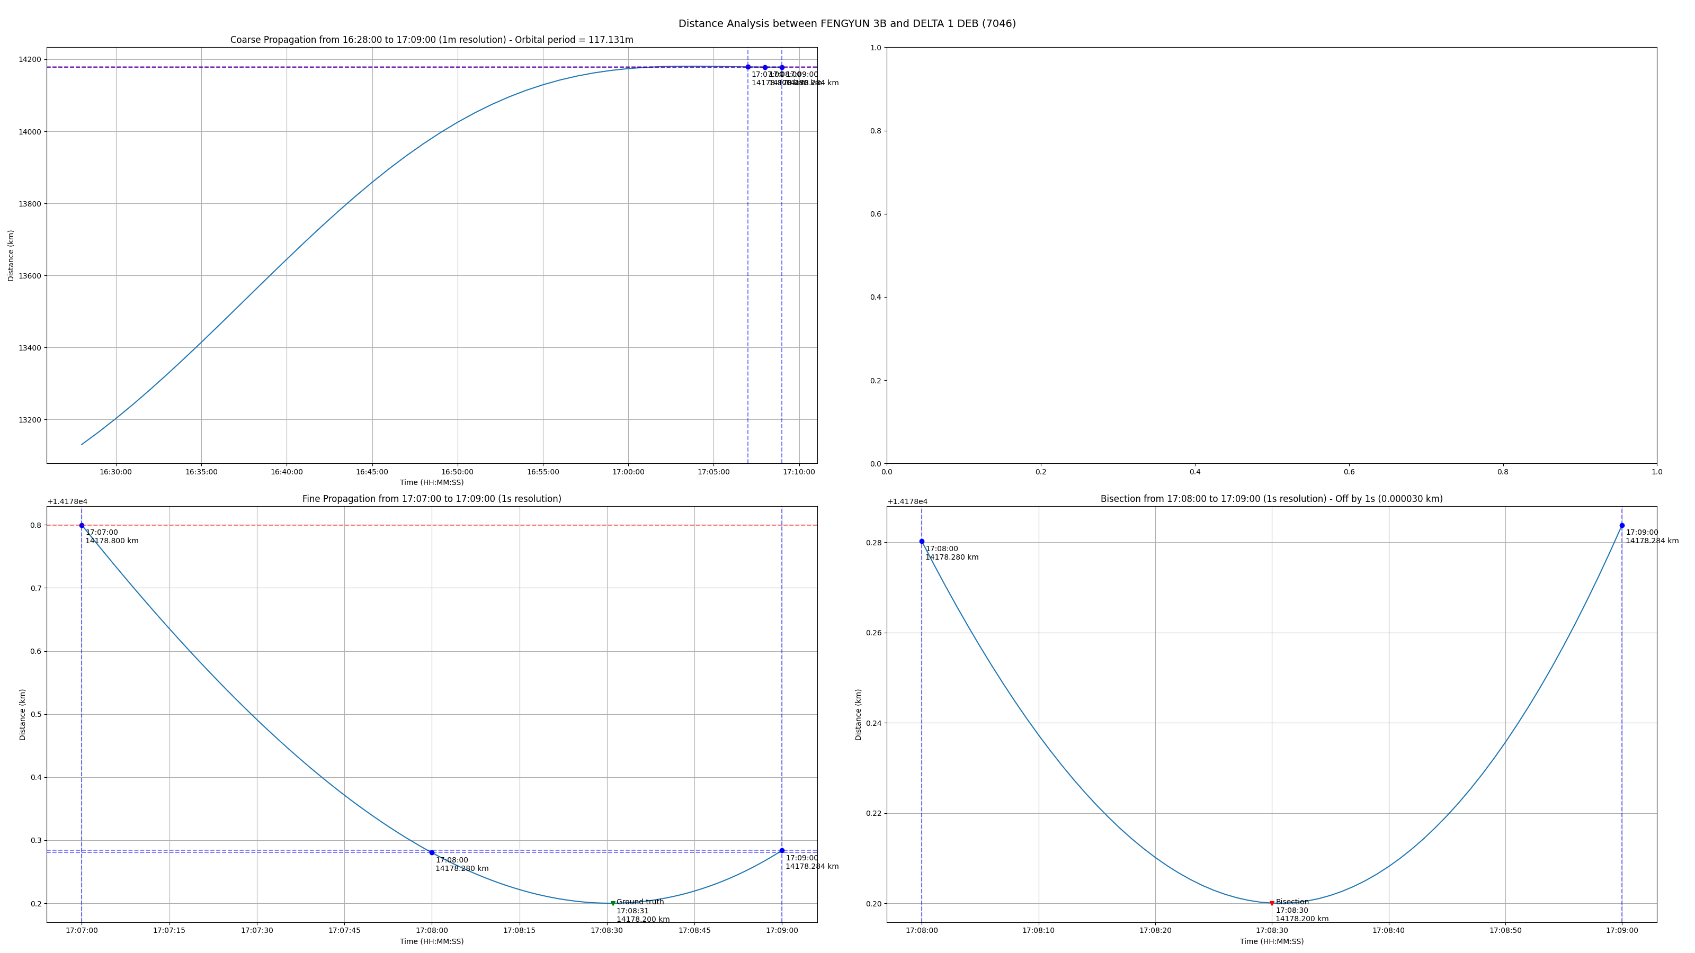
Task: Click the 17:09:00 blue dot in Bisection plot
Action: pos(1622,526)
